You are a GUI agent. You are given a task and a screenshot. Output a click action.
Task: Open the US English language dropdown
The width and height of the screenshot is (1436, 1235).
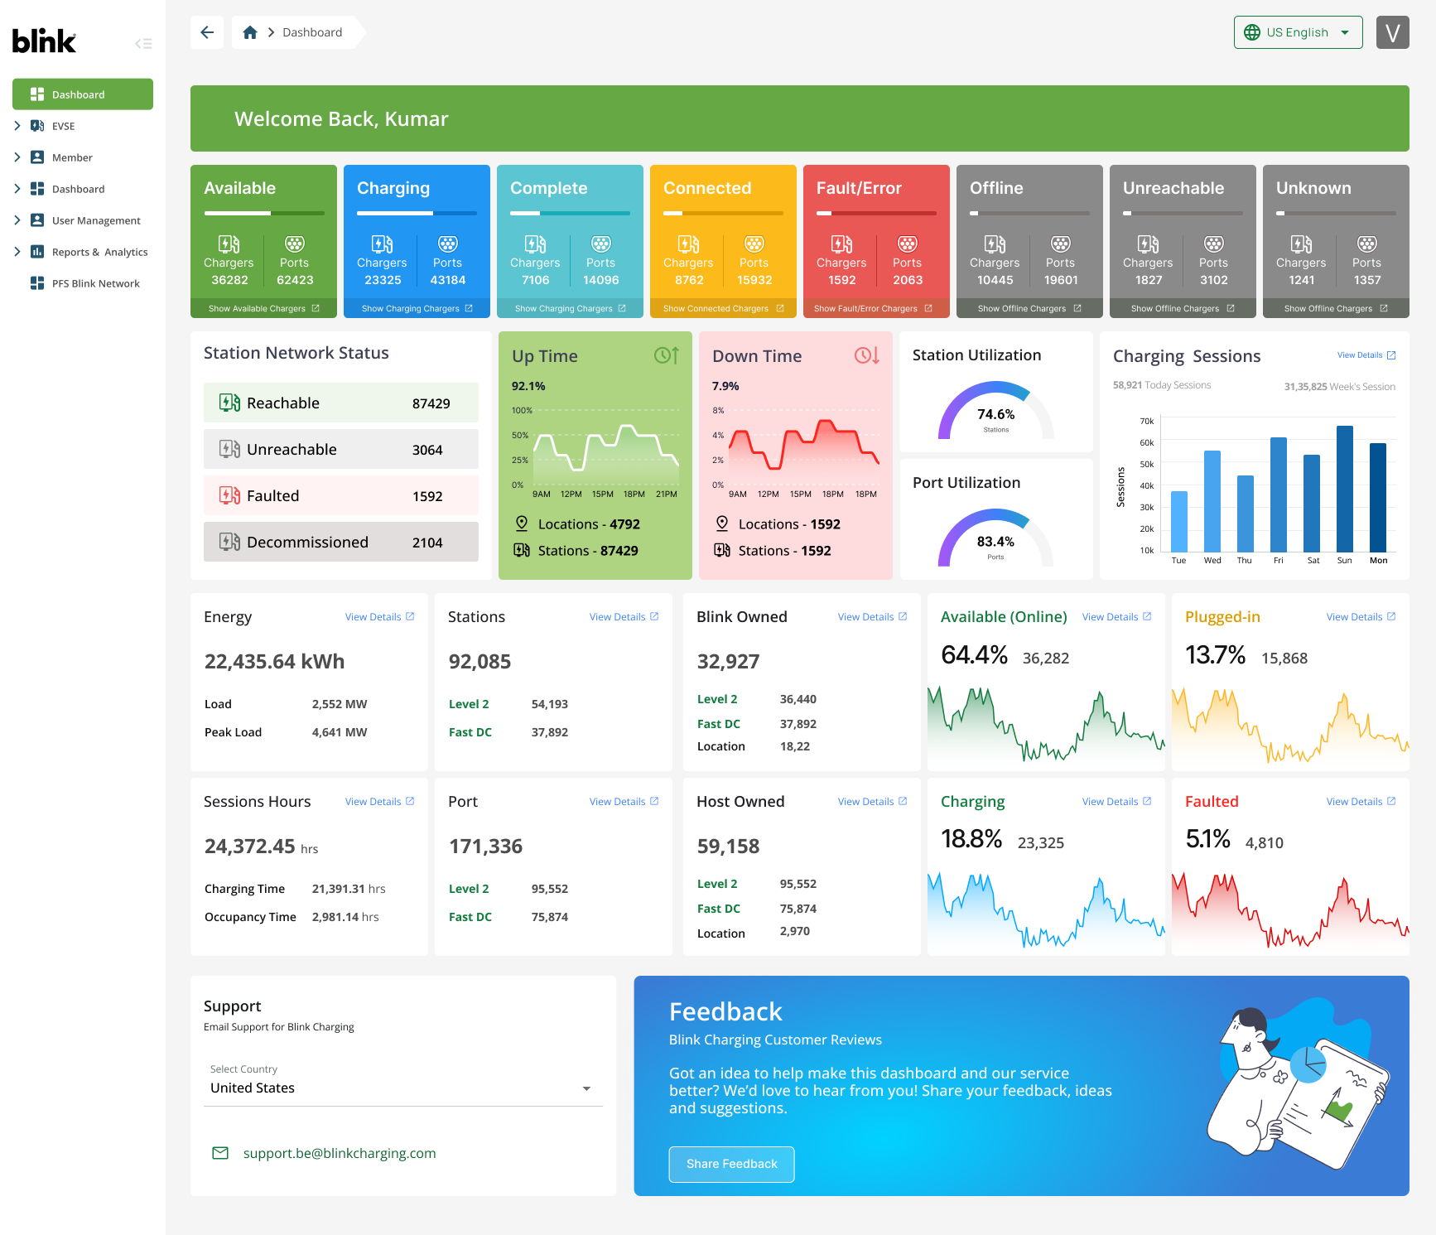tap(1297, 32)
